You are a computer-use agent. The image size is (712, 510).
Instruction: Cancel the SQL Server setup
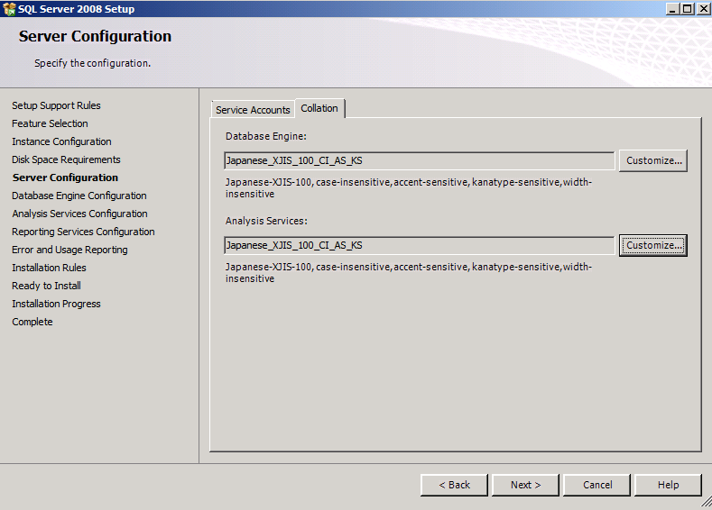pyautogui.click(x=597, y=485)
